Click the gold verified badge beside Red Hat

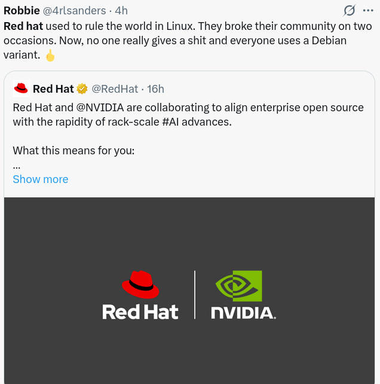tap(82, 89)
